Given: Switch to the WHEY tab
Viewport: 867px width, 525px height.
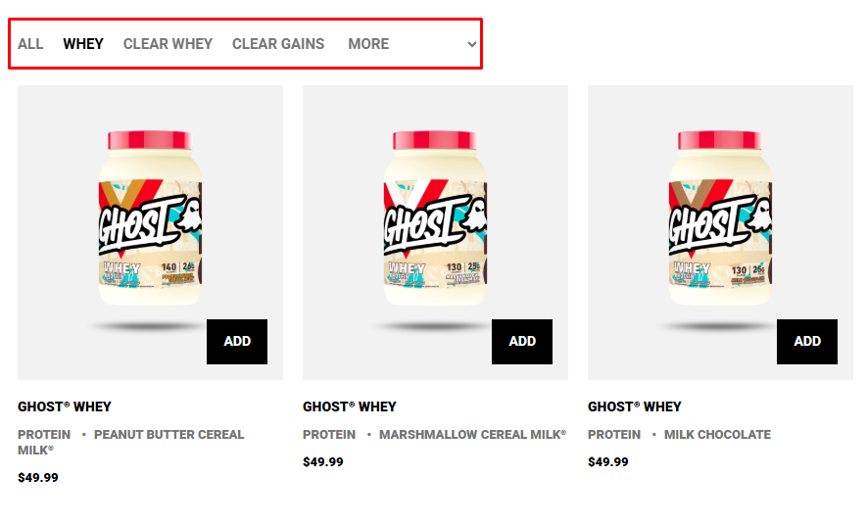Looking at the screenshot, I should click(83, 44).
